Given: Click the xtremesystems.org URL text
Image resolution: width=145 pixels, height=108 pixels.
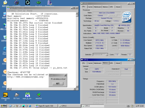Looking at the screenshot, I should pyautogui.click(x=26, y=77).
